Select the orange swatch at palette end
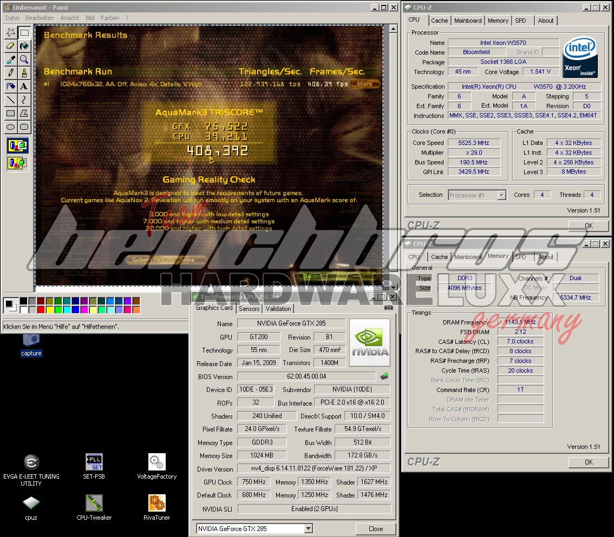This screenshot has width=614, height=537. [136, 310]
